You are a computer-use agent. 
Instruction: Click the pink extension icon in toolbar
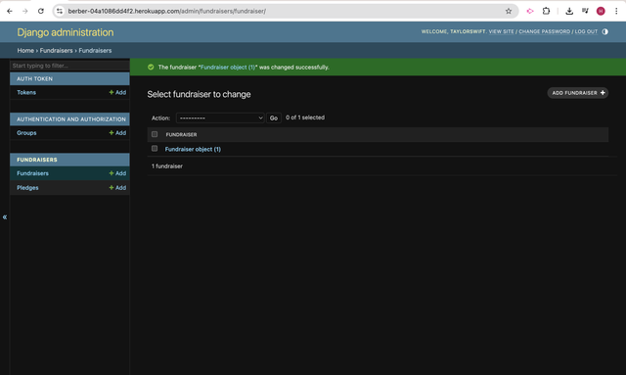(x=530, y=11)
